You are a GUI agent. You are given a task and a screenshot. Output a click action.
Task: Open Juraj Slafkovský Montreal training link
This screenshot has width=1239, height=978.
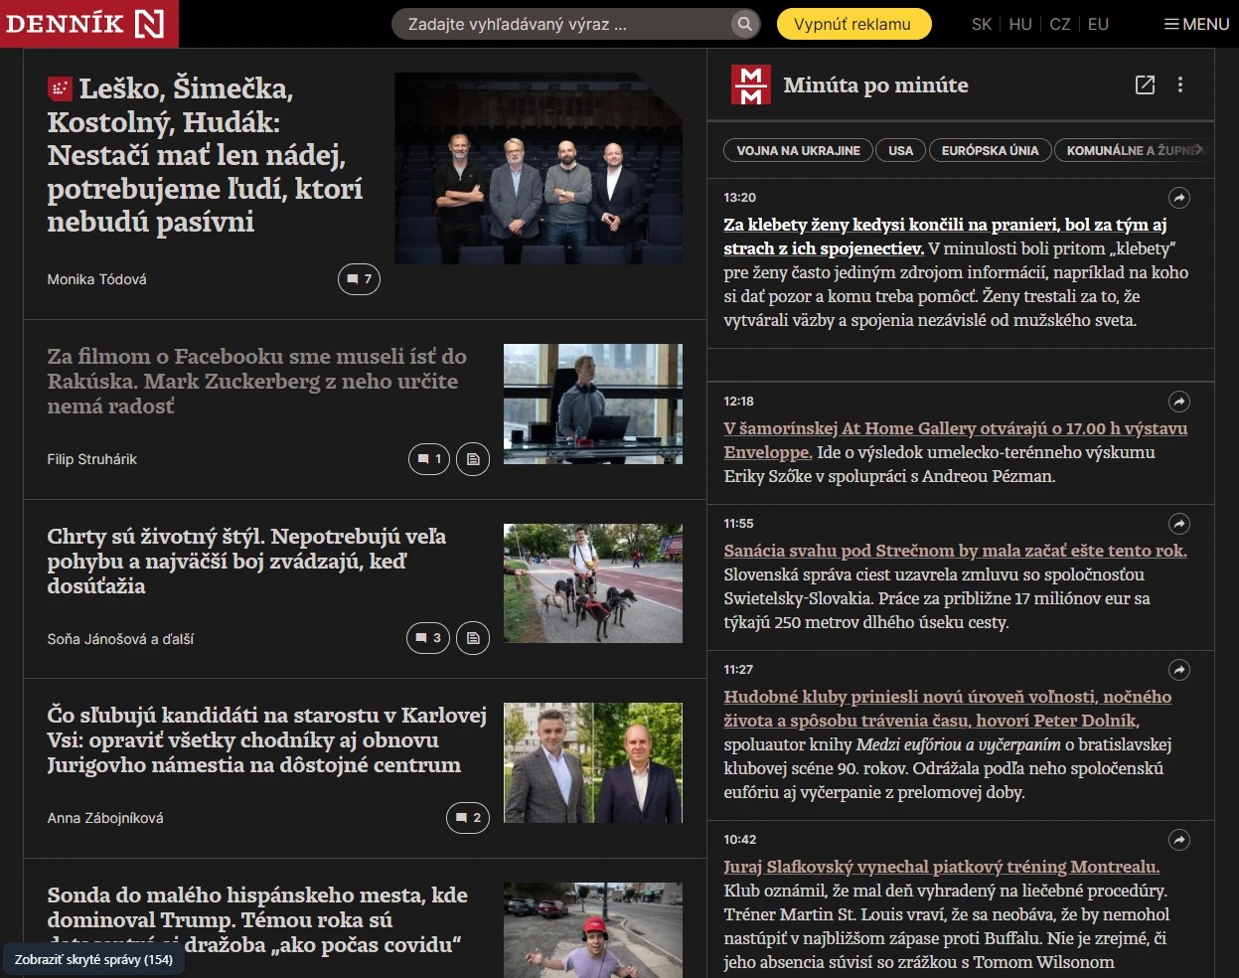pos(941,867)
